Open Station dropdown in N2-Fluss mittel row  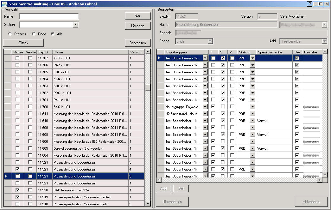click(252, 114)
